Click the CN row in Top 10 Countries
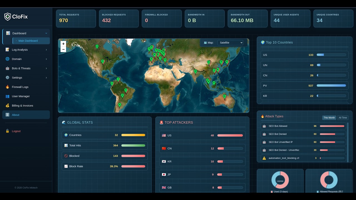 305,75
